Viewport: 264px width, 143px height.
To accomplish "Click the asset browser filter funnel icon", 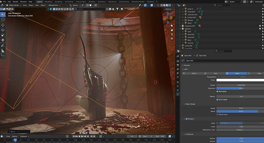I will tap(117, 9).
